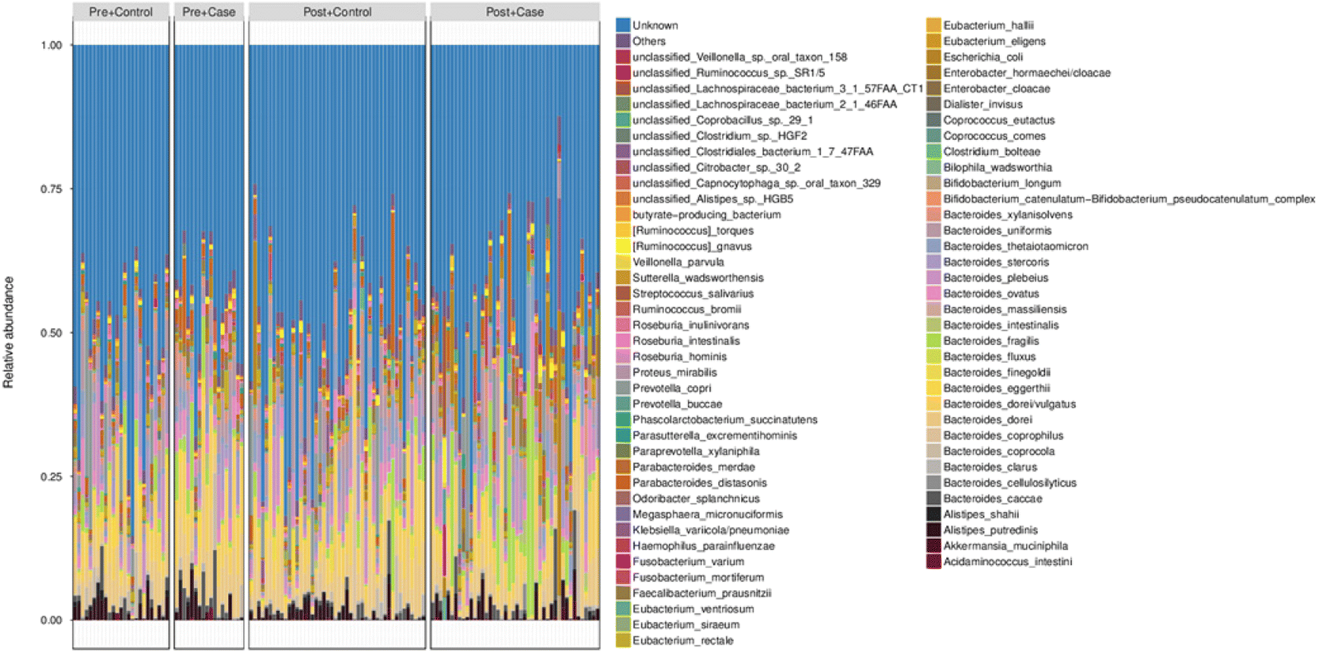Click the Akkermansia_muciniphila legend swatch
The width and height of the screenshot is (1317, 653).
click(x=934, y=545)
